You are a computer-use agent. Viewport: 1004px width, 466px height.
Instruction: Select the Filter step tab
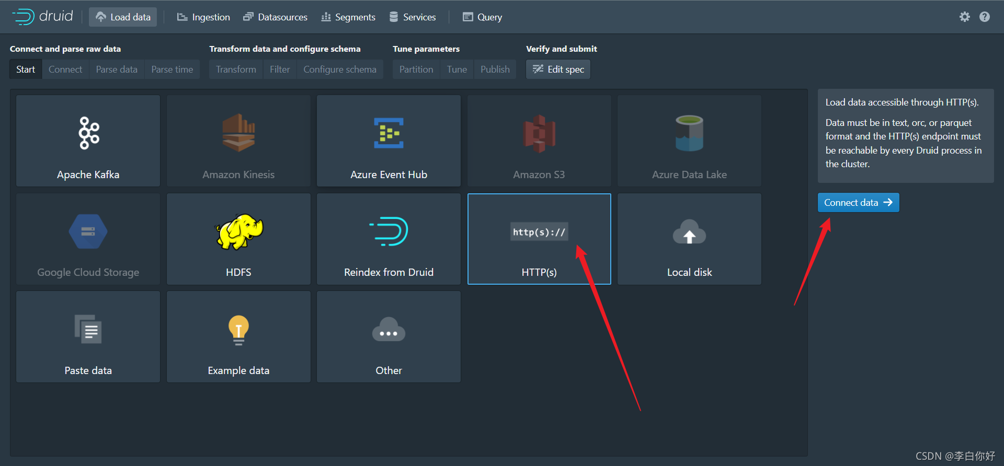pyautogui.click(x=280, y=69)
